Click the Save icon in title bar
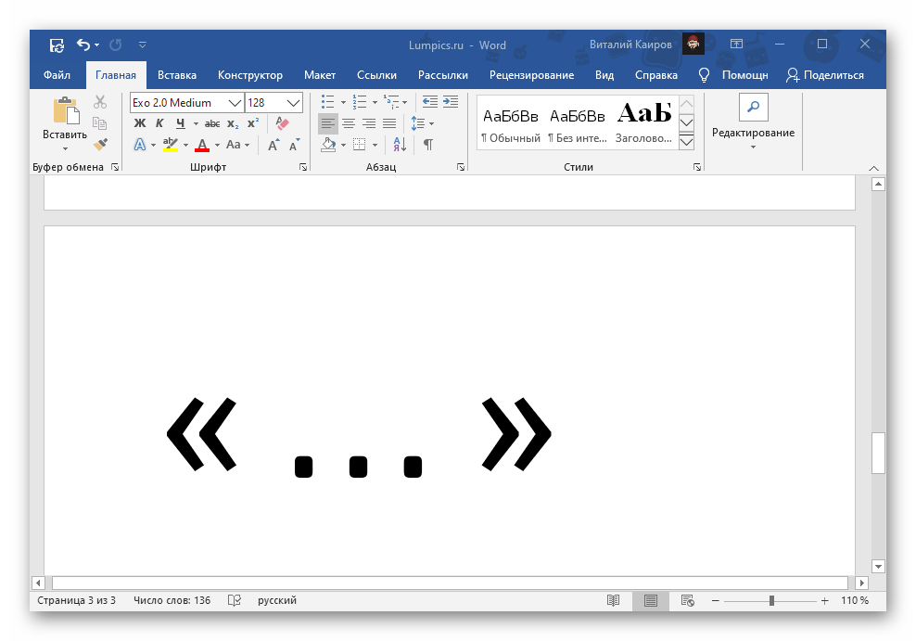 [x=57, y=45]
